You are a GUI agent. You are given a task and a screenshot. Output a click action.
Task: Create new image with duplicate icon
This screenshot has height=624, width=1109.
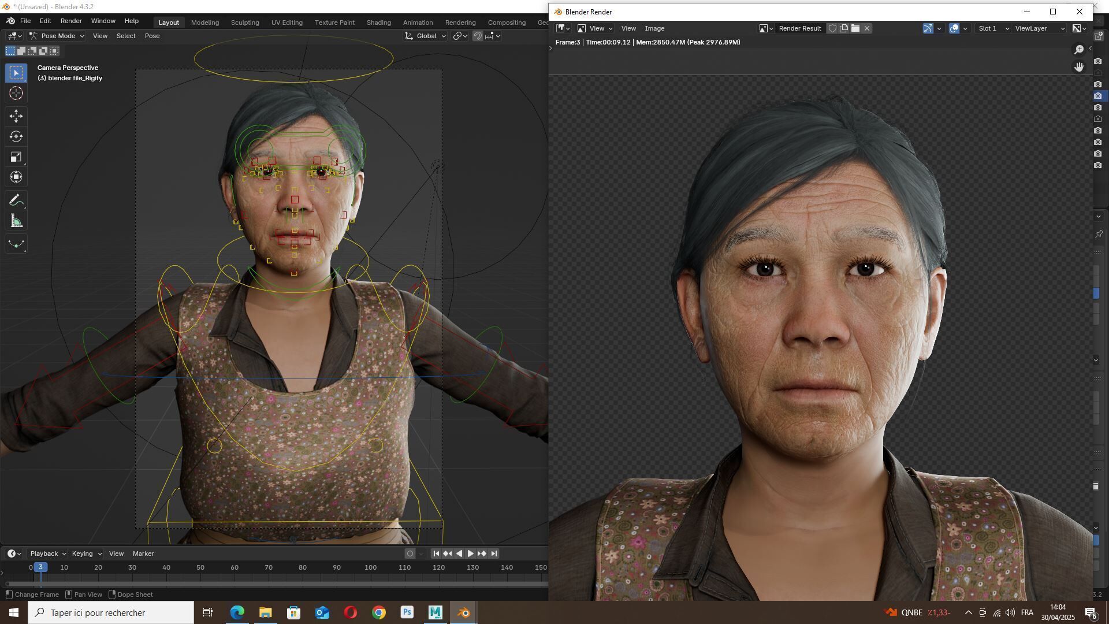pos(844,28)
